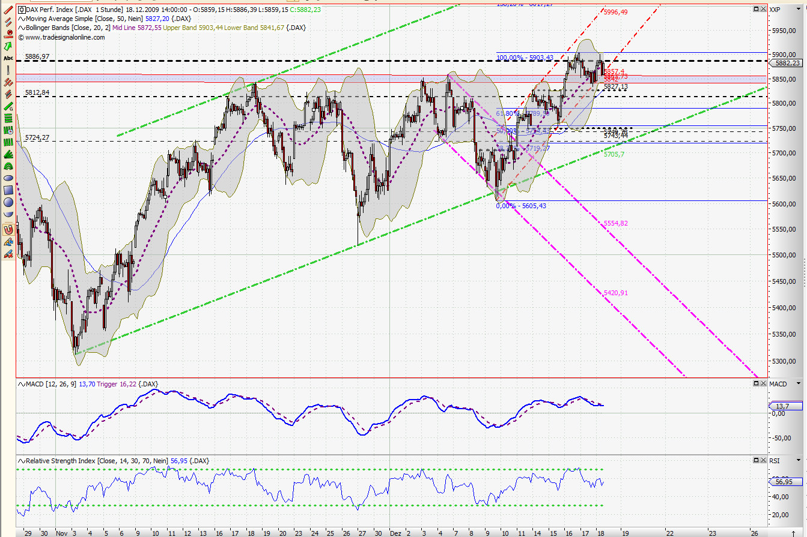Viewport: 807px width, 537px height.
Task: Select the Abc text annotation tool
Action: [7, 58]
